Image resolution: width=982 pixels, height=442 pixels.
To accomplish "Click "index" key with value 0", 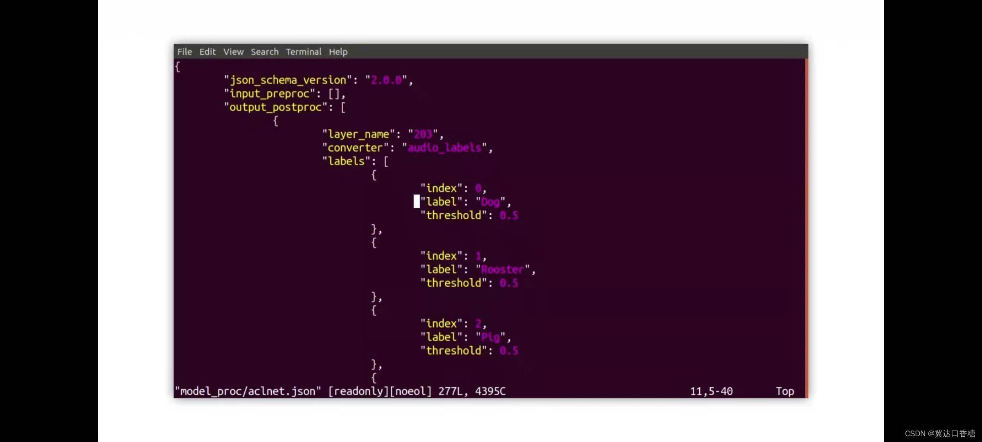I will (441, 188).
